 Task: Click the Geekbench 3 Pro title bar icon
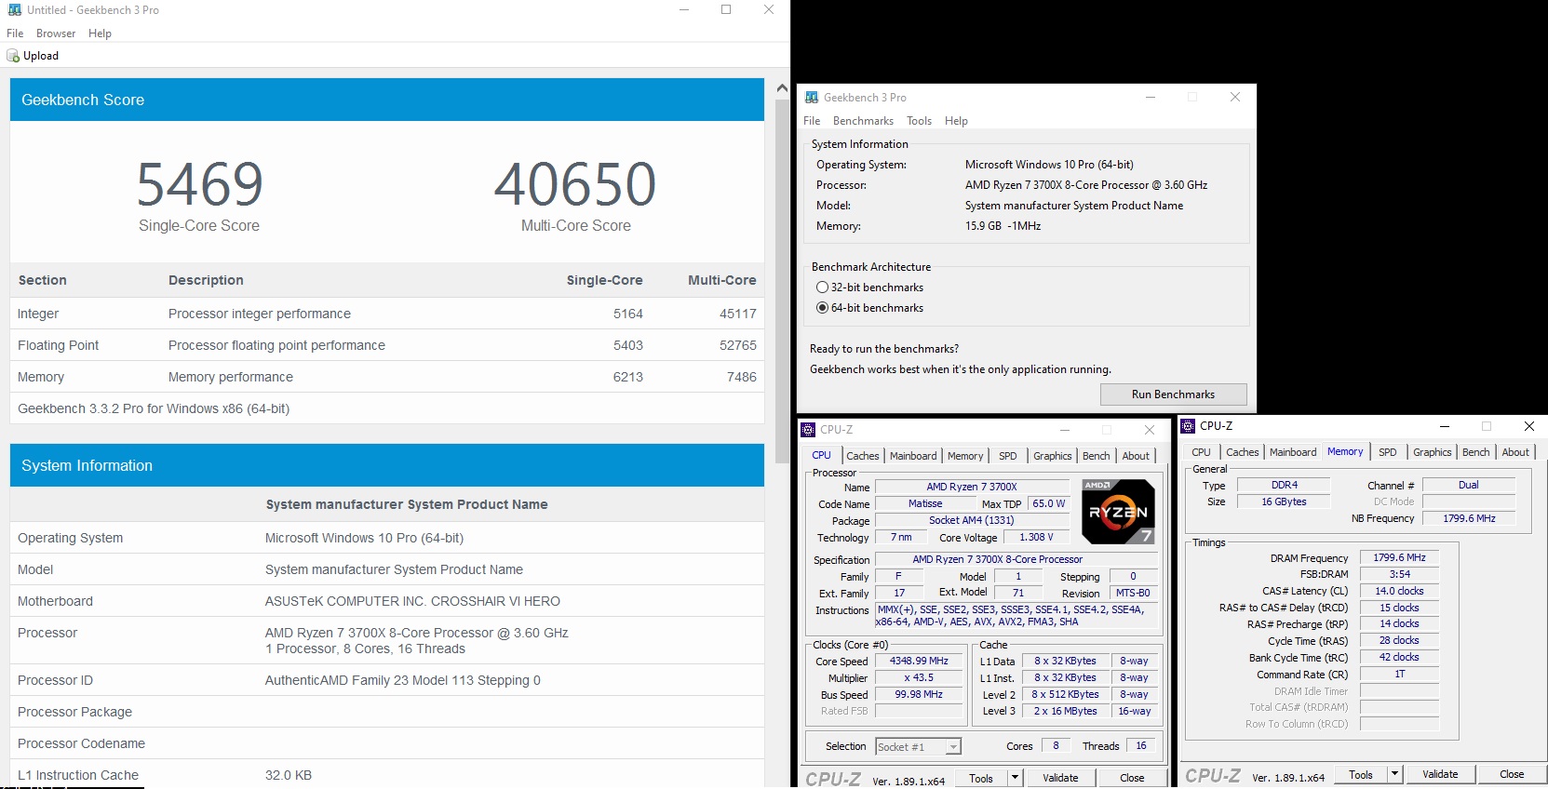[x=812, y=97]
